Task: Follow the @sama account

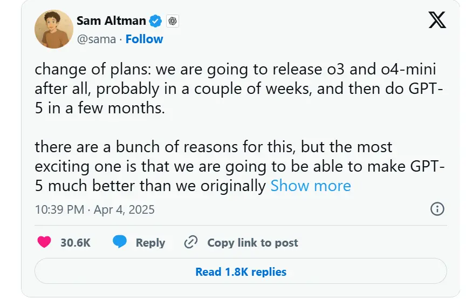Action: point(144,39)
